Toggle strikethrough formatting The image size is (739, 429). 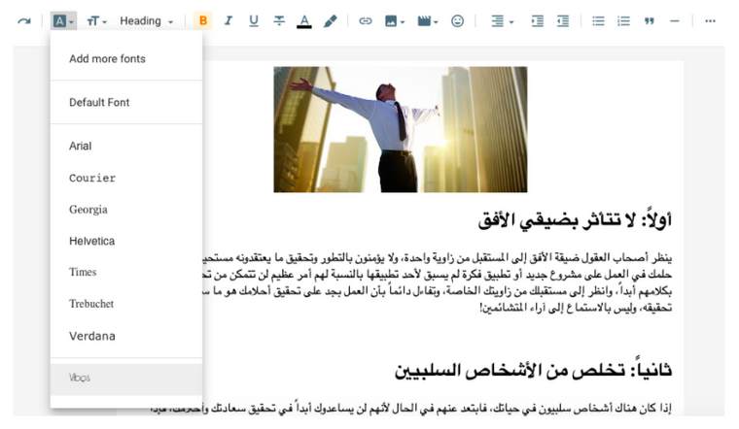[279, 20]
